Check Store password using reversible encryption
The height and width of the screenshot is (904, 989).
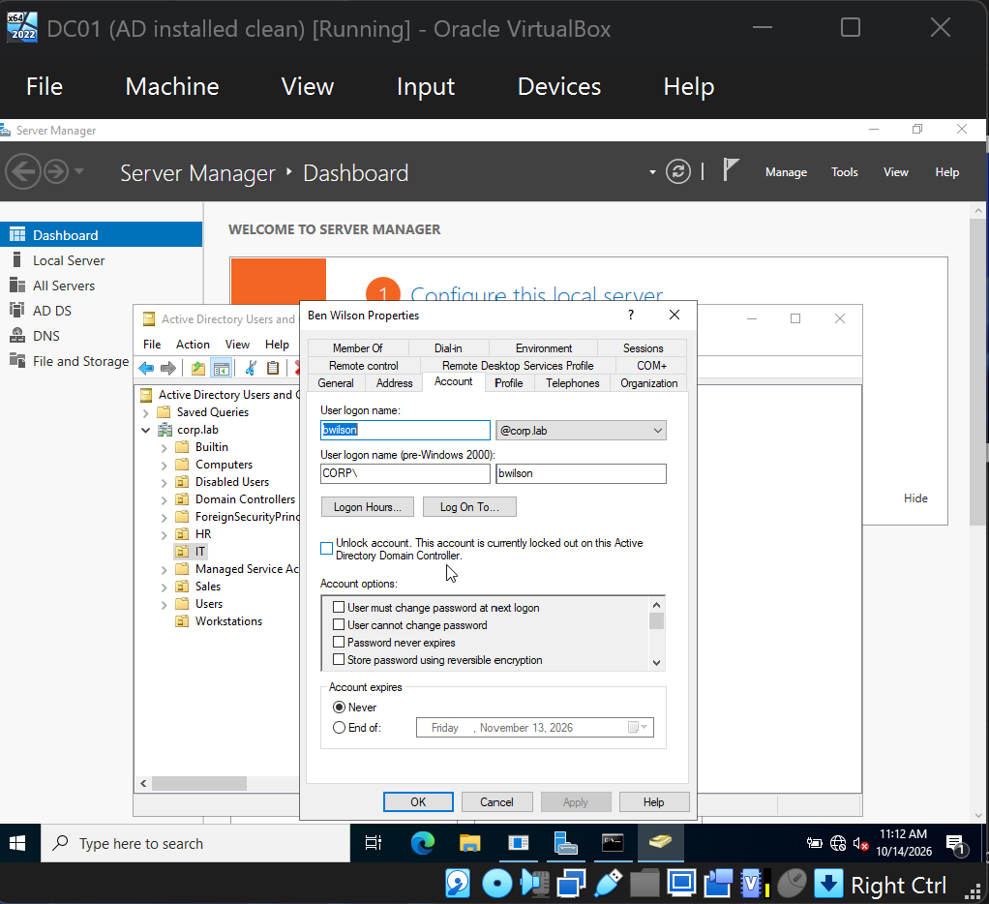click(x=339, y=659)
